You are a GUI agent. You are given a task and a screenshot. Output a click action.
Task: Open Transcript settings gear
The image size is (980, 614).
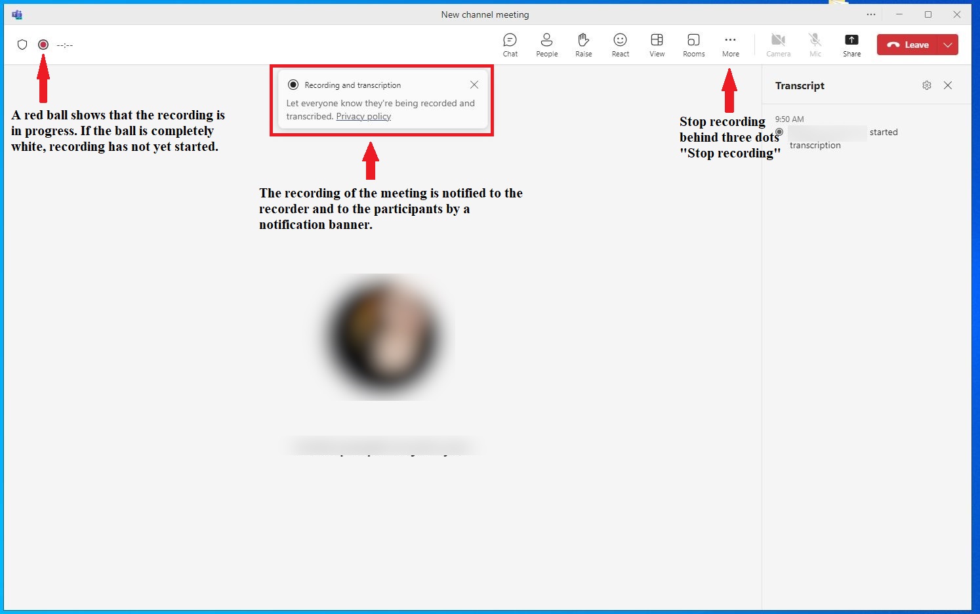click(x=926, y=85)
